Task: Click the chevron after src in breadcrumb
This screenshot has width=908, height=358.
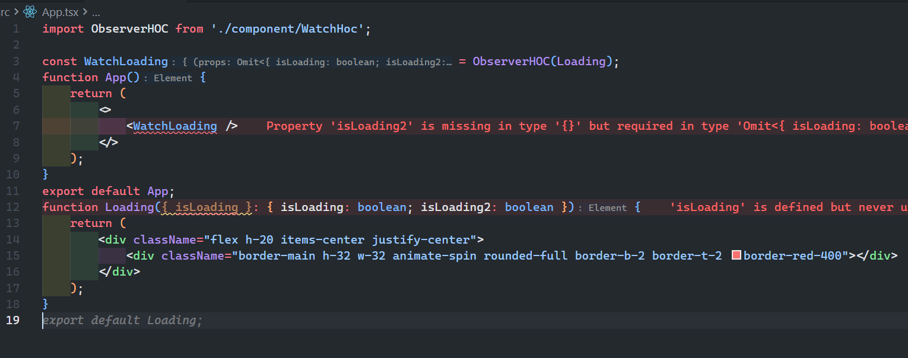Action: (x=17, y=11)
